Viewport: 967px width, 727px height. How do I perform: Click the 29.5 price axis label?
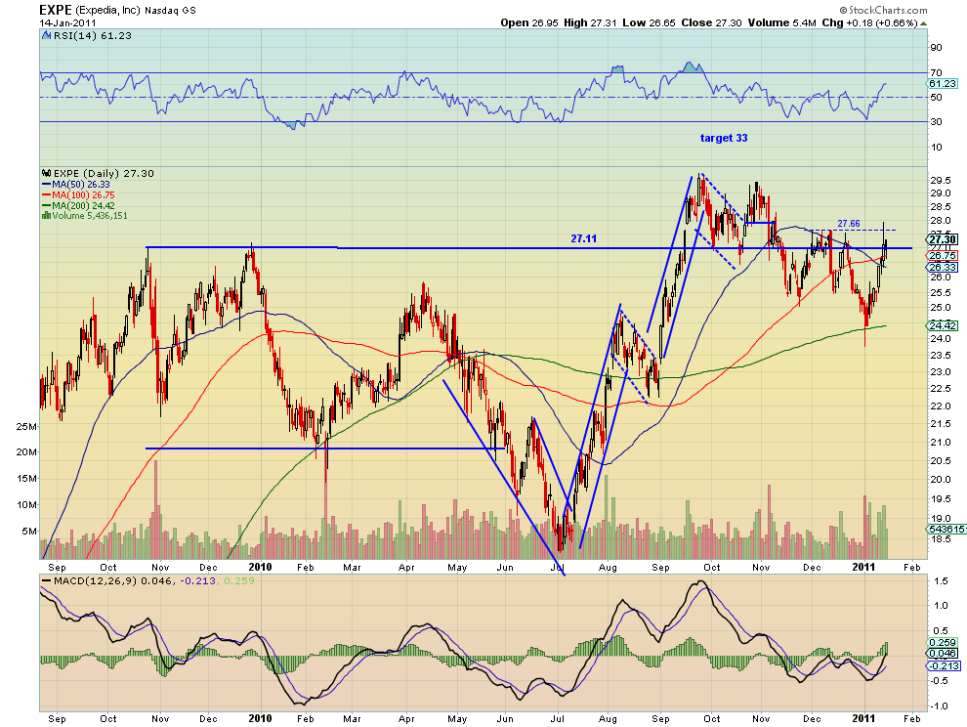(941, 180)
